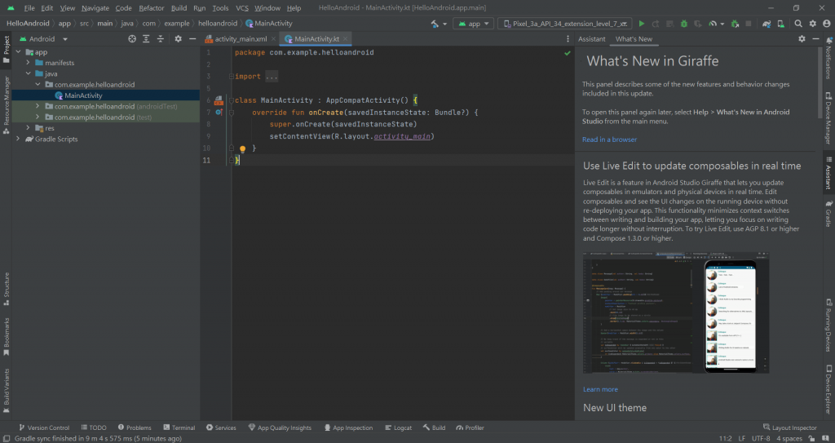The width and height of the screenshot is (835, 443).
Task: Open the Refactor menu
Action: pyautogui.click(x=152, y=7)
